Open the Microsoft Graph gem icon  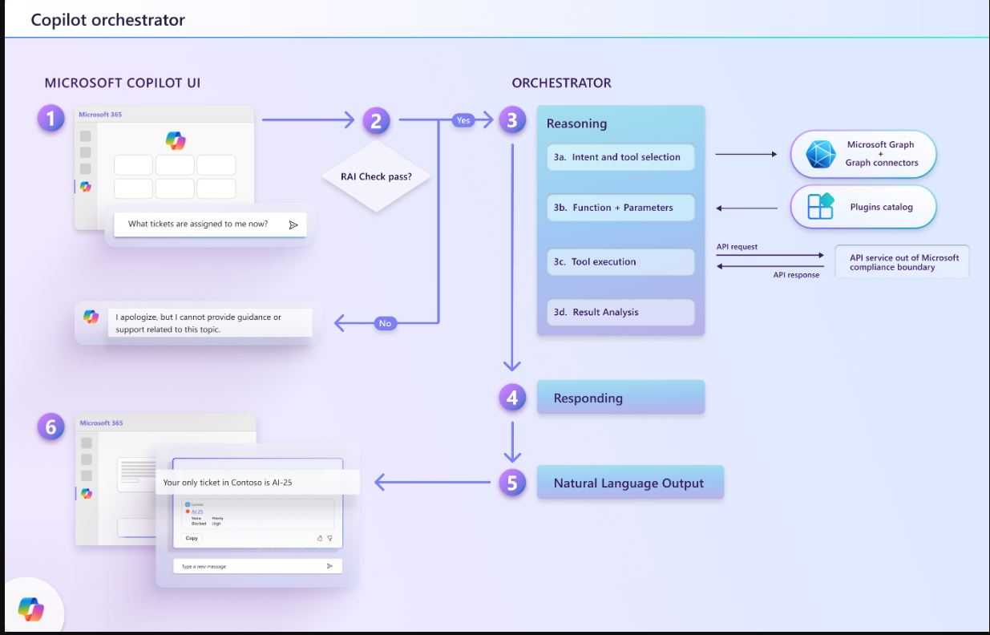(x=820, y=154)
